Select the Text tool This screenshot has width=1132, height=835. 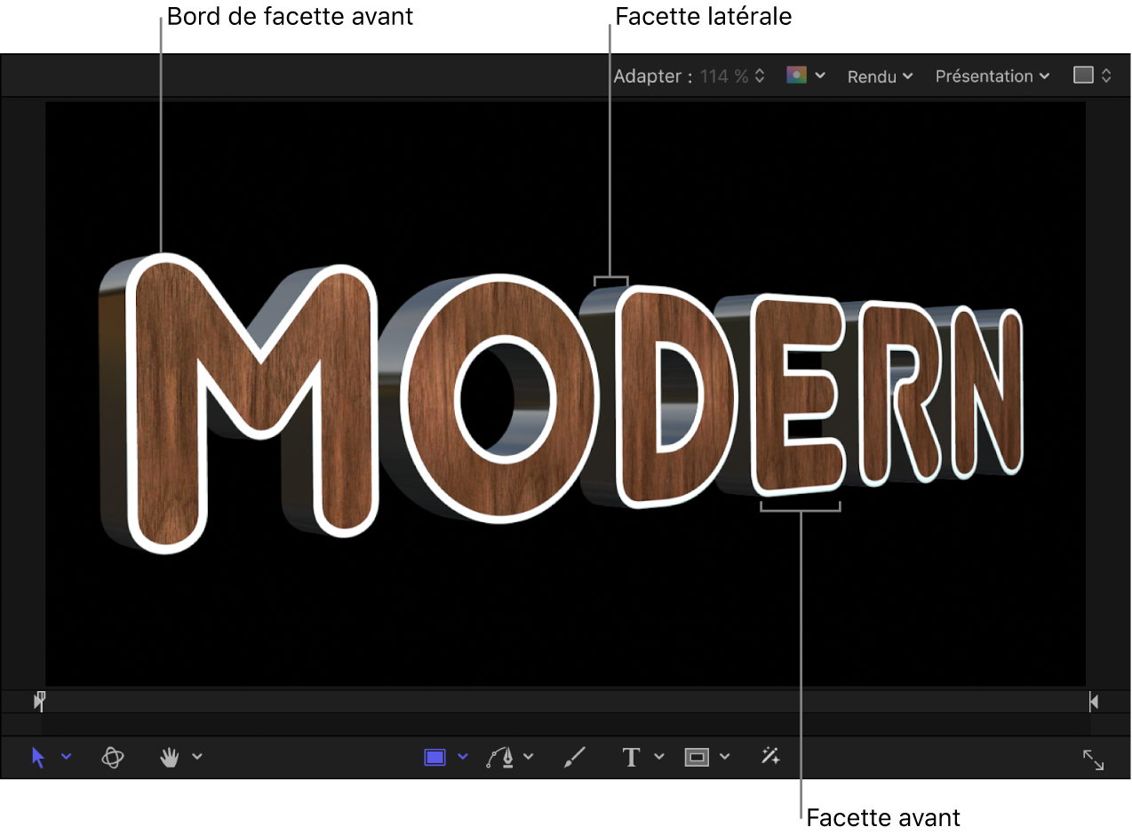[x=632, y=757]
